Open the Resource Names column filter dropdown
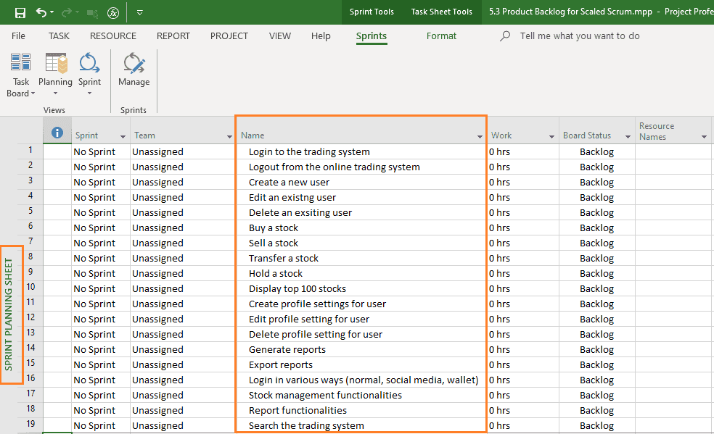Image resolution: width=714 pixels, height=434 pixels. (704, 136)
